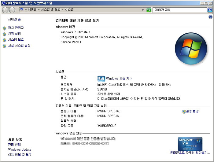
Task: Click MSDN-SPECIAL next to 컴퓨터 이름
Action: [x=109, y=111]
